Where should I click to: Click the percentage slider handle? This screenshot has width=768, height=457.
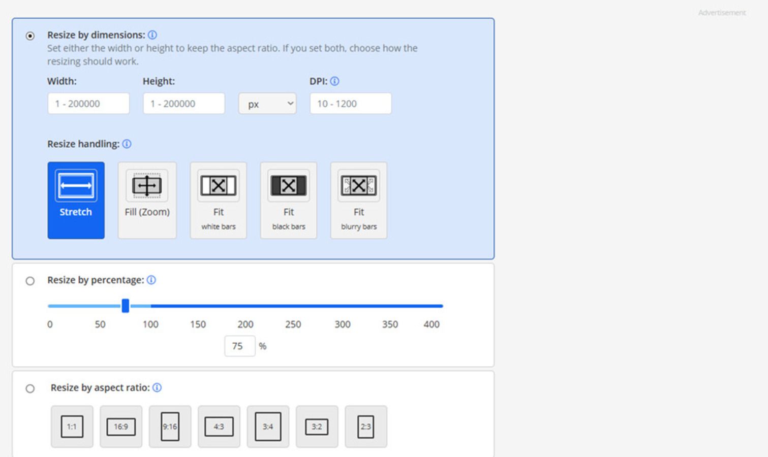(x=126, y=306)
